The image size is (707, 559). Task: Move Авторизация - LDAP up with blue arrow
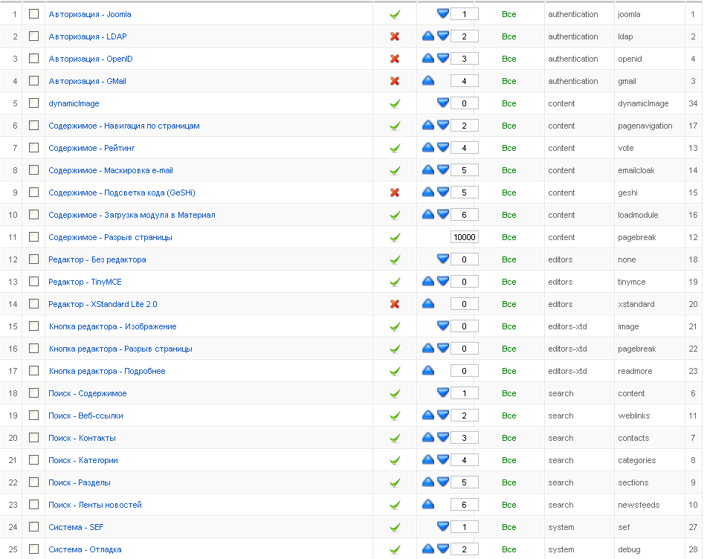click(428, 36)
